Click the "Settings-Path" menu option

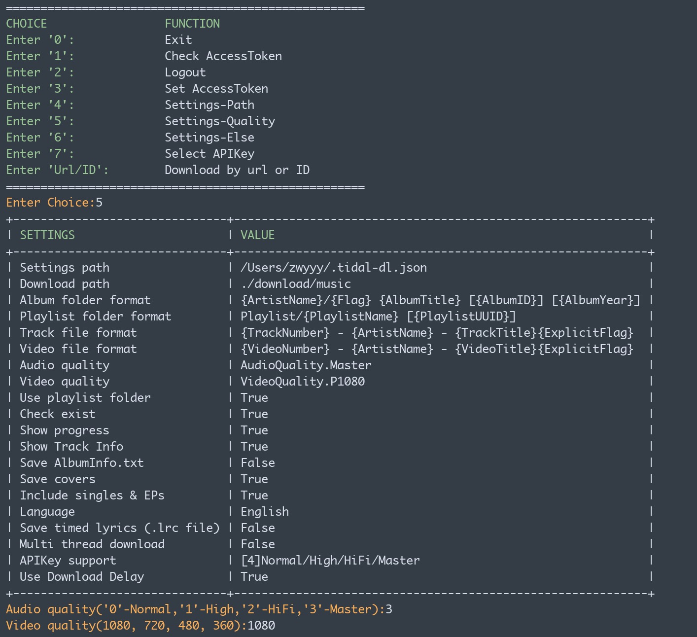click(x=209, y=105)
